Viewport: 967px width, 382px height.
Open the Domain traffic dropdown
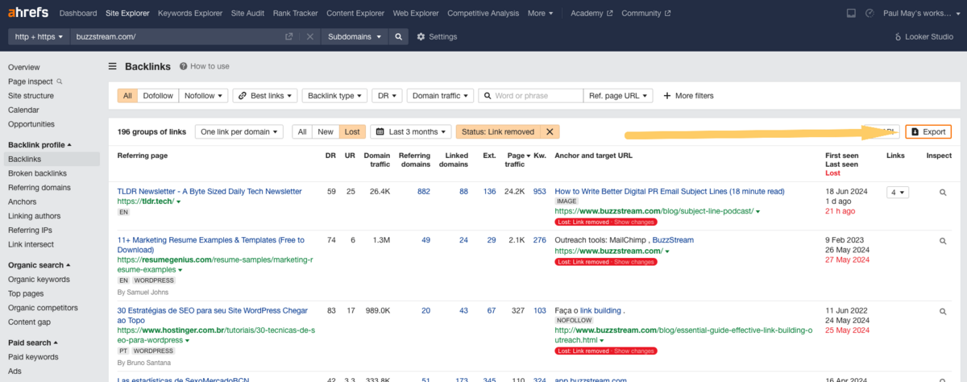click(x=439, y=96)
